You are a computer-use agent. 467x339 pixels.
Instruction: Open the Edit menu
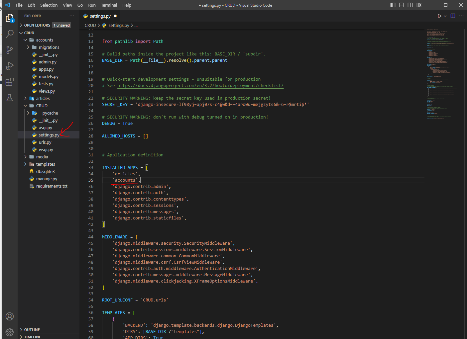[31, 5]
